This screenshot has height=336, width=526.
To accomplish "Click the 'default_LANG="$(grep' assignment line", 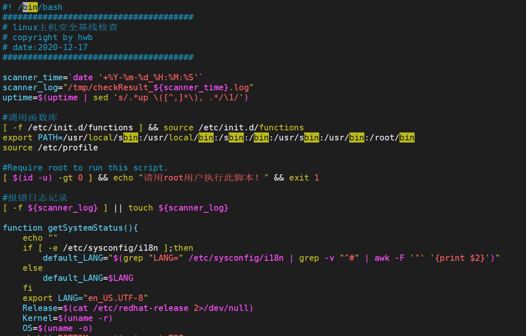I will [x=271, y=258].
